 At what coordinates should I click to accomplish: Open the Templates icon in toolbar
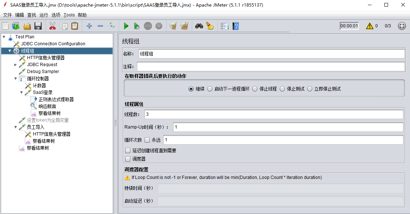click(x=16, y=26)
